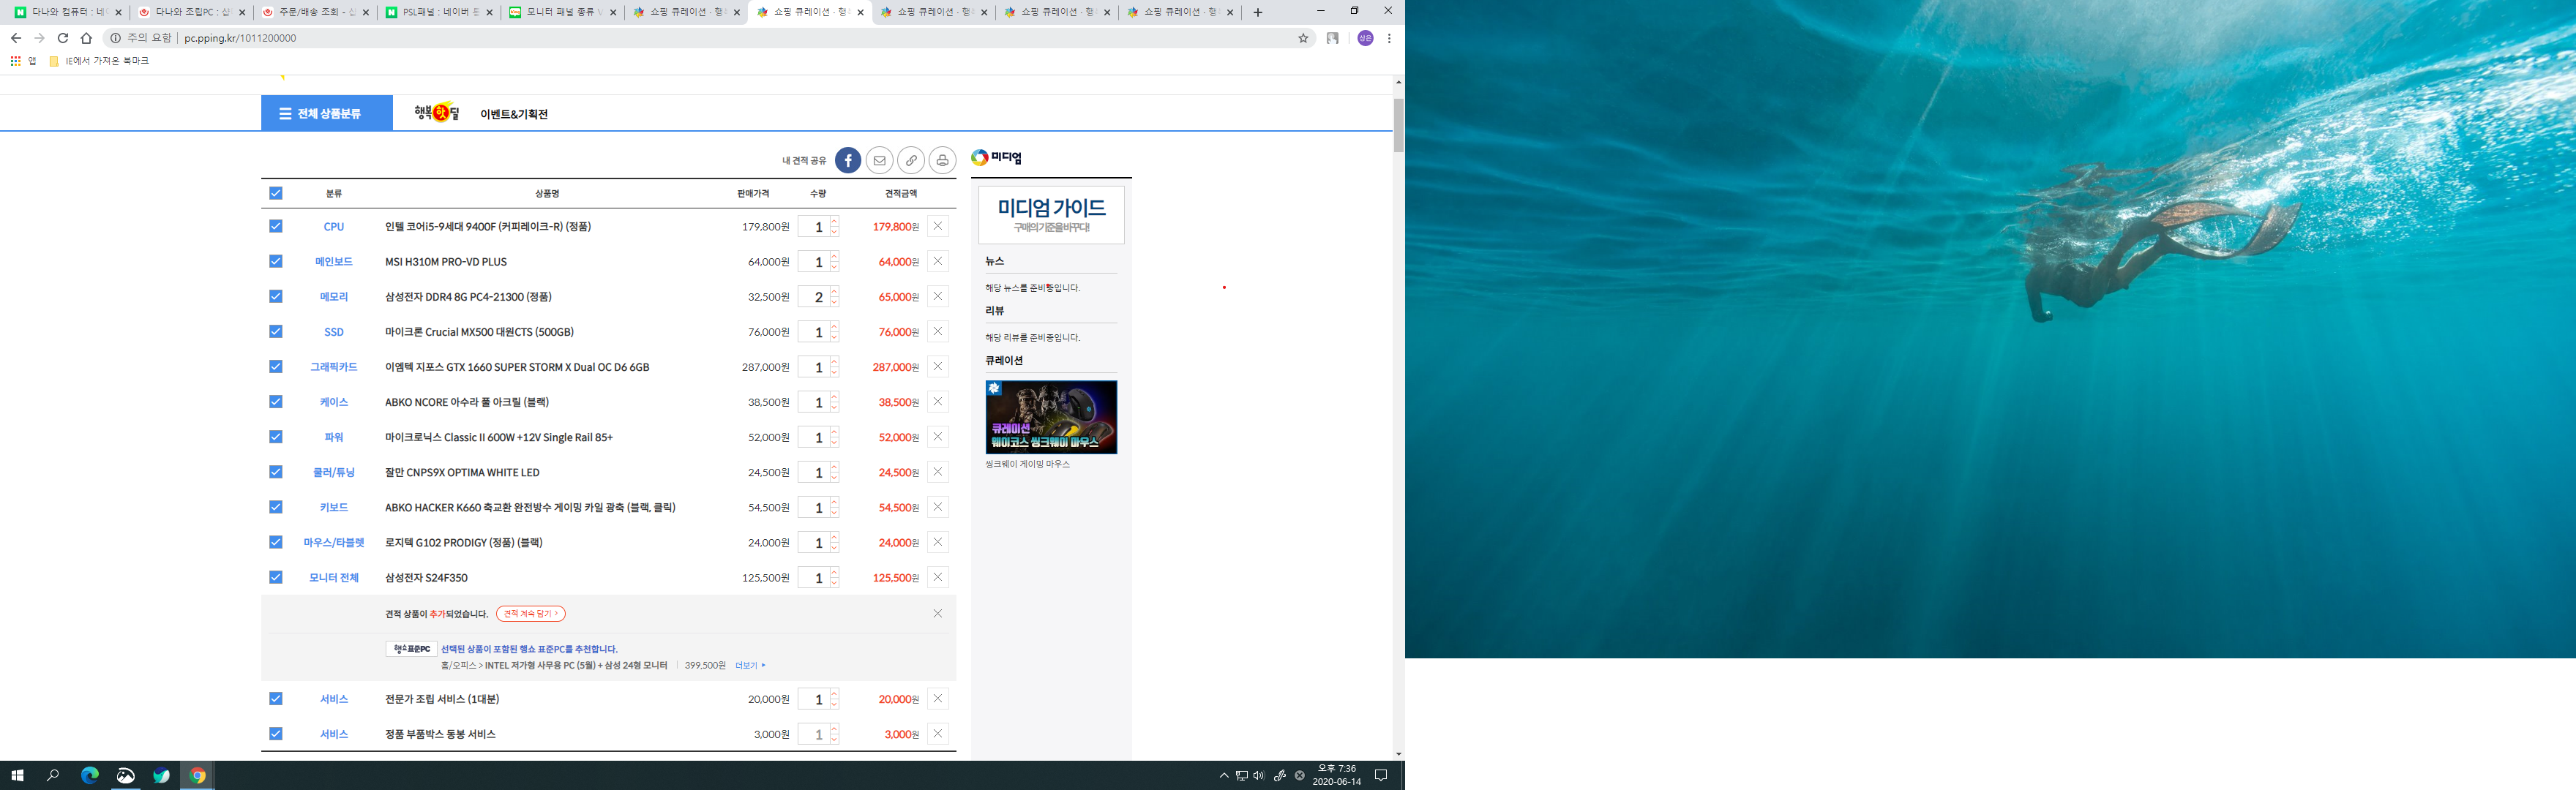Uncheck the 모니터 전체 row checkbox
2576x790 pixels.
[x=276, y=577]
